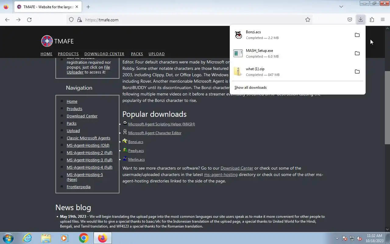Open Download Center in the sidebar list
Viewport: 390px width, 244px height.
[x=82, y=116]
